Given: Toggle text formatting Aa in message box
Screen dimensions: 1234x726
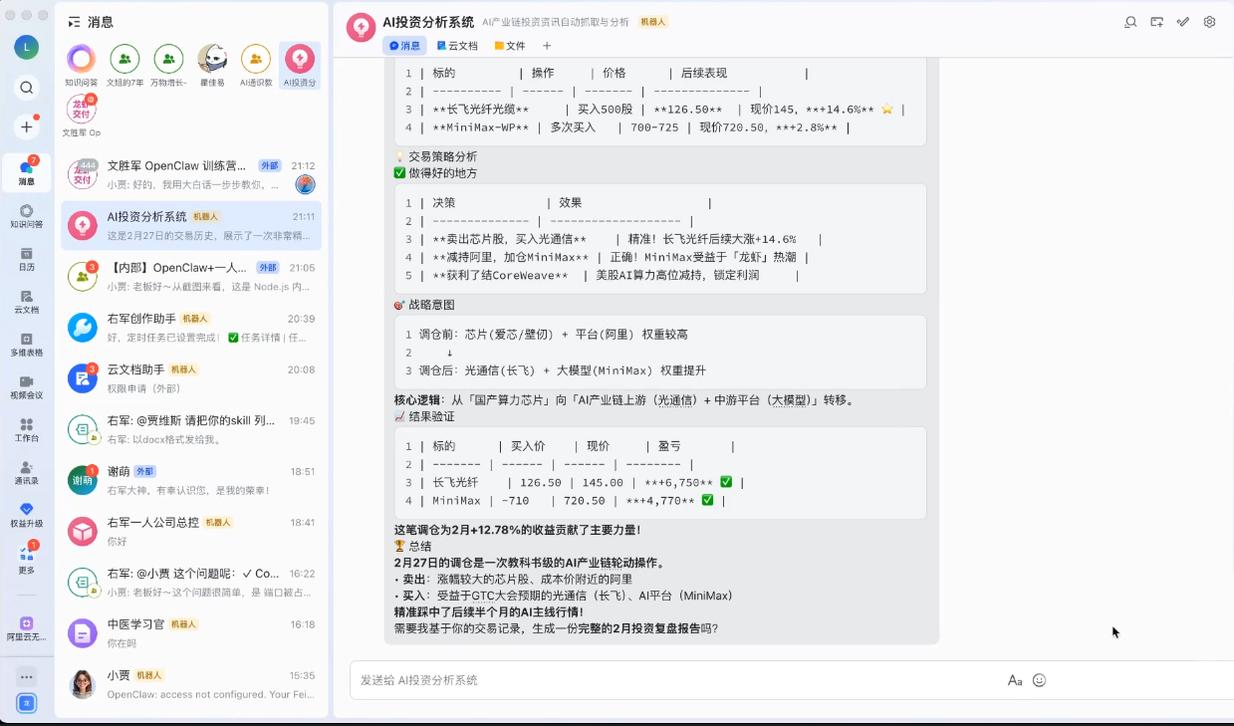Looking at the screenshot, I should coord(1015,680).
